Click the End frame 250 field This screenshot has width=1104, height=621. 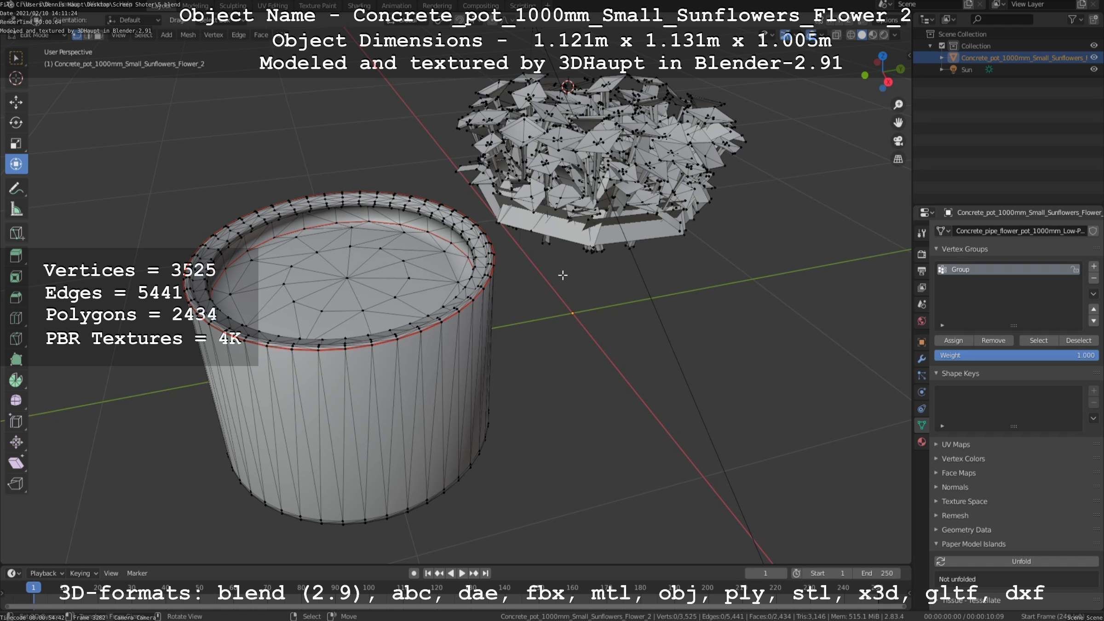876,573
